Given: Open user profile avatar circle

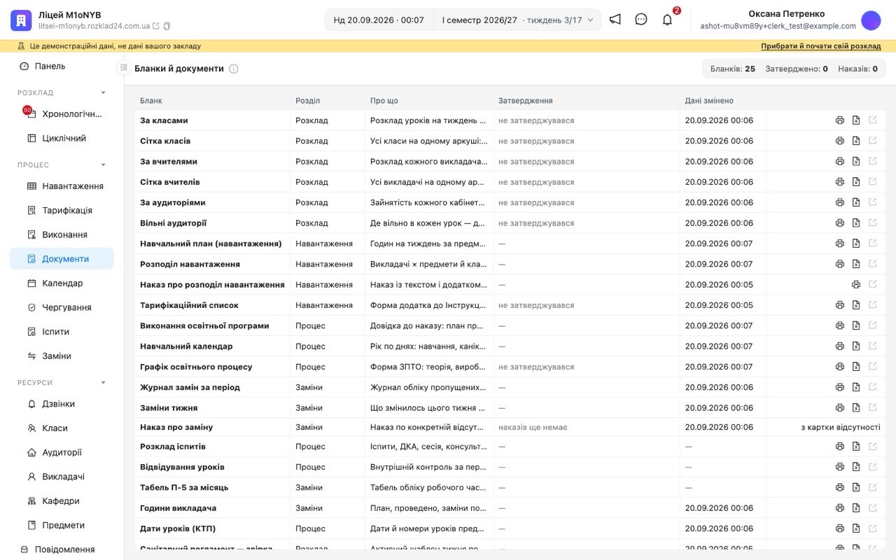Looking at the screenshot, I should coord(871,20).
